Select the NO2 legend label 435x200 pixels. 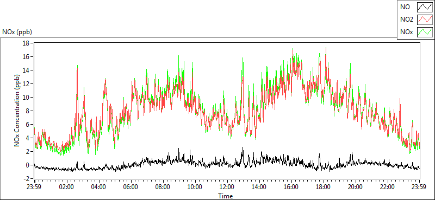[x=407, y=20]
